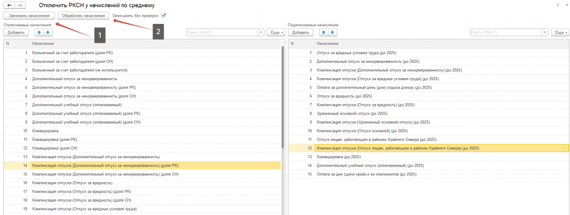Select highlighted right row 12 Компенсация отпуска Крайнего Севера
Image resolution: width=570 pixels, height=215 pixels.
tap(429, 148)
